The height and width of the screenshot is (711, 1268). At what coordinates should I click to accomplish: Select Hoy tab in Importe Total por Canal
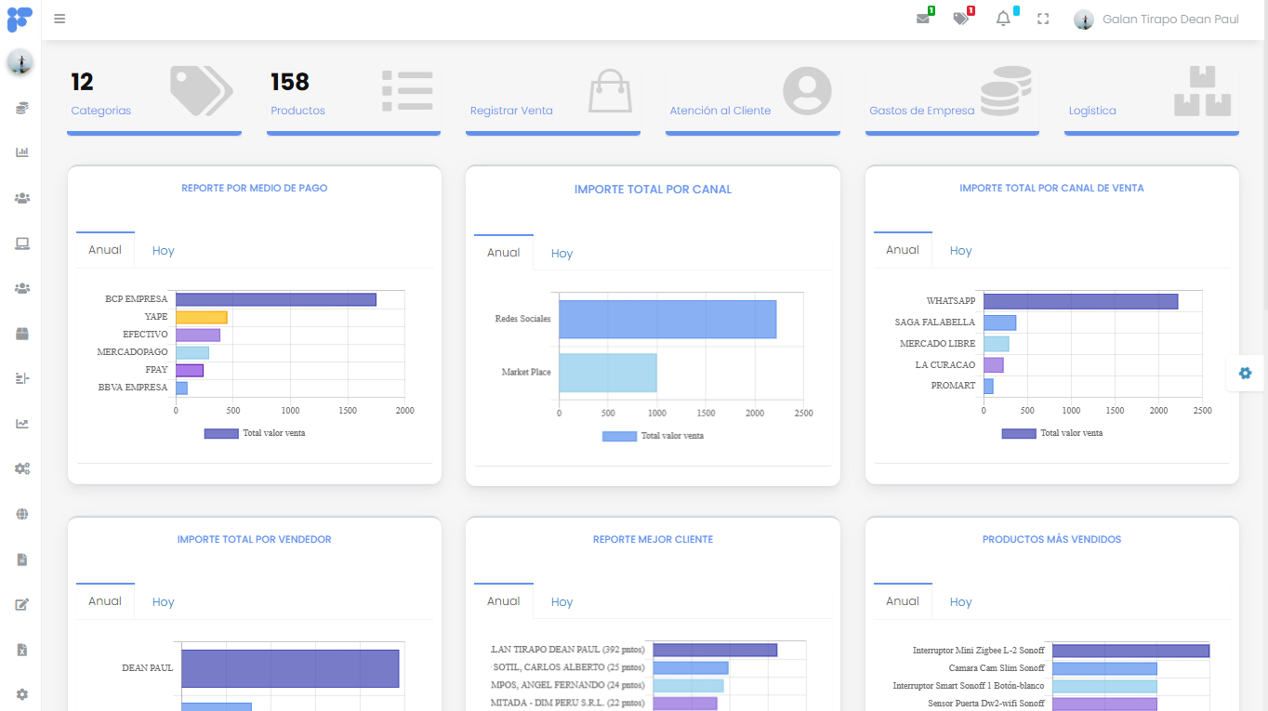tap(561, 254)
